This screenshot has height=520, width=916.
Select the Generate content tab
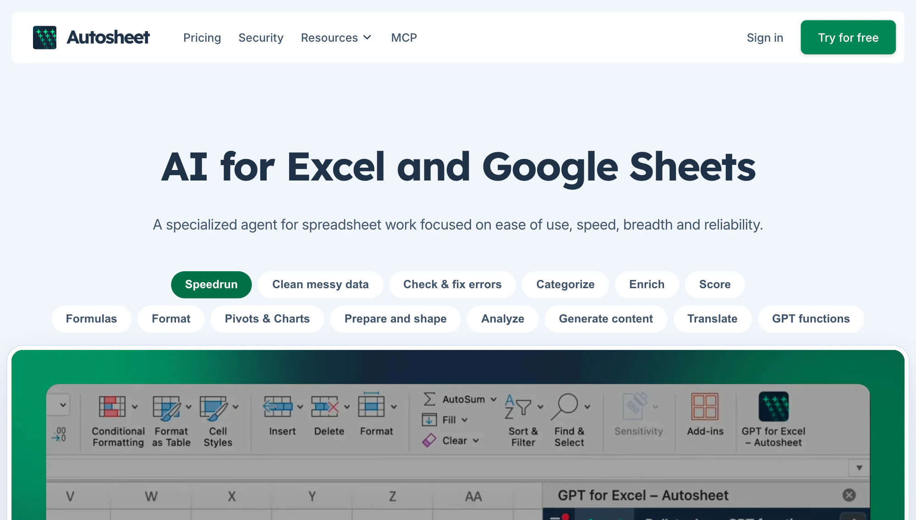pos(606,319)
